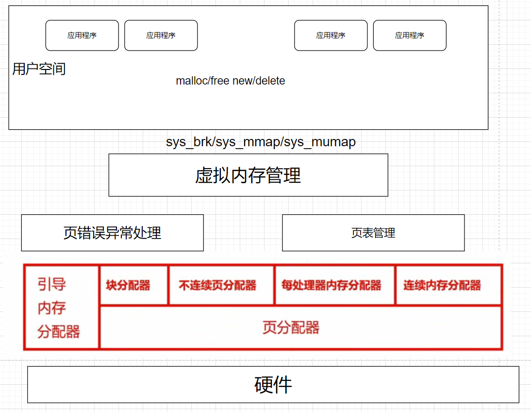Viewport: 531px width, 412px height.
Task: Select the sys_brk/sys_mmap/sys_mumap label
Action: pyautogui.click(x=261, y=142)
